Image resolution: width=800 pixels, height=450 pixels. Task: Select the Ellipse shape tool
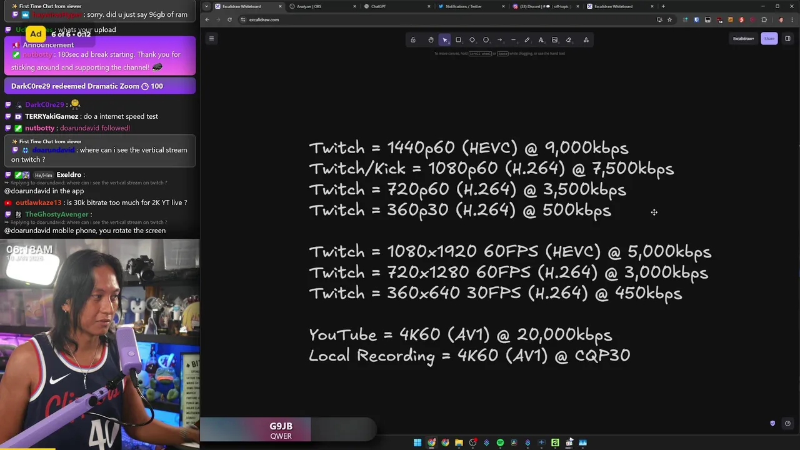point(486,39)
